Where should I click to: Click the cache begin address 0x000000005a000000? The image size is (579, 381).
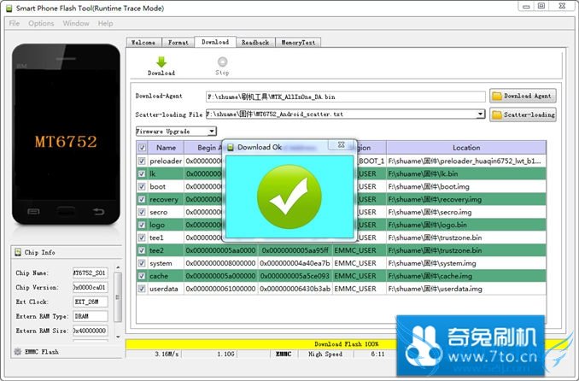220,276
